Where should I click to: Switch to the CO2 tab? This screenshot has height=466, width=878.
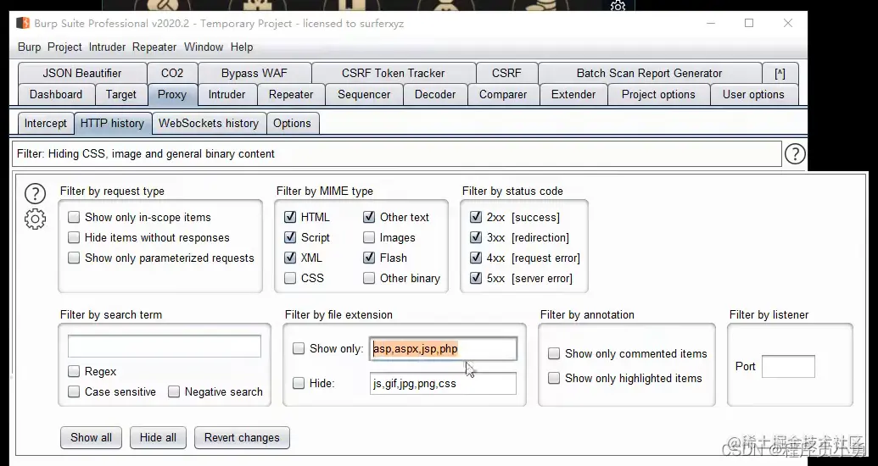point(172,73)
